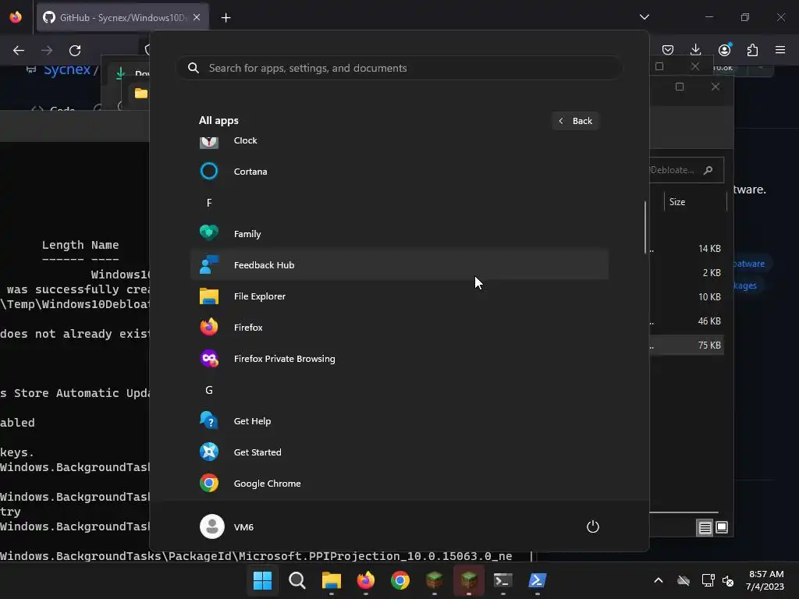Click the Windows Start button on taskbar
The image size is (799, 599).
[262, 580]
